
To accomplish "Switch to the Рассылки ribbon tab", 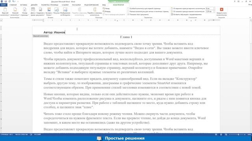I will [76, 5].
